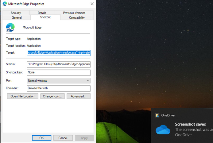
Task: Open the Advanced shortcut options
Action: coord(78,96)
